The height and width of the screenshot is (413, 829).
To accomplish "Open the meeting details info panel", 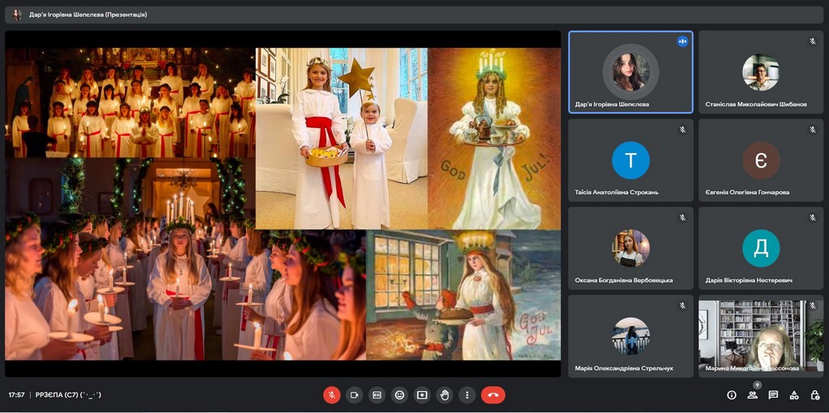I will click(732, 395).
